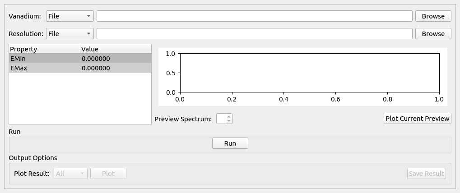The width and height of the screenshot is (460, 193).
Task: Click Plot Current Preview button
Action: coord(417,119)
